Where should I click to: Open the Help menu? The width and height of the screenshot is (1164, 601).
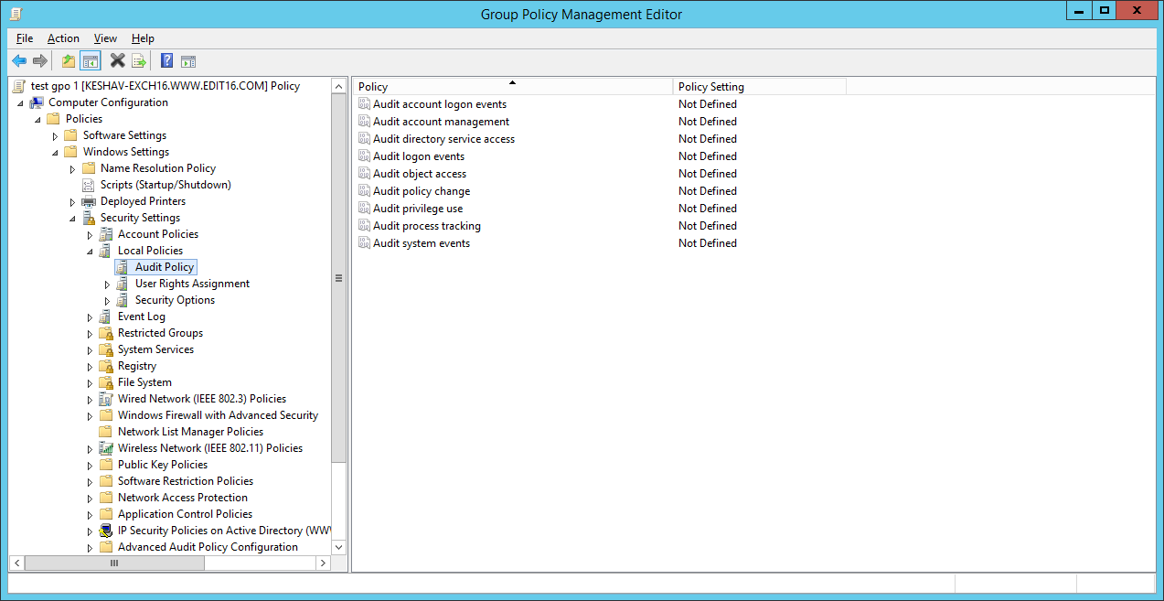pos(143,38)
